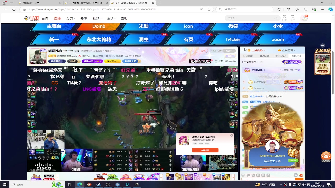
Task: Open OBS Studio from the taskbar
Action: (108, 184)
